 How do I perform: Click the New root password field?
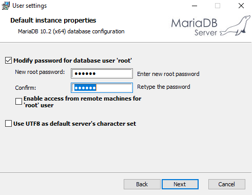click(102, 73)
